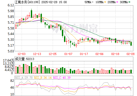Click the magenta 20PMA legend color dash
The image size is (137, 96).
[x=117, y=2]
